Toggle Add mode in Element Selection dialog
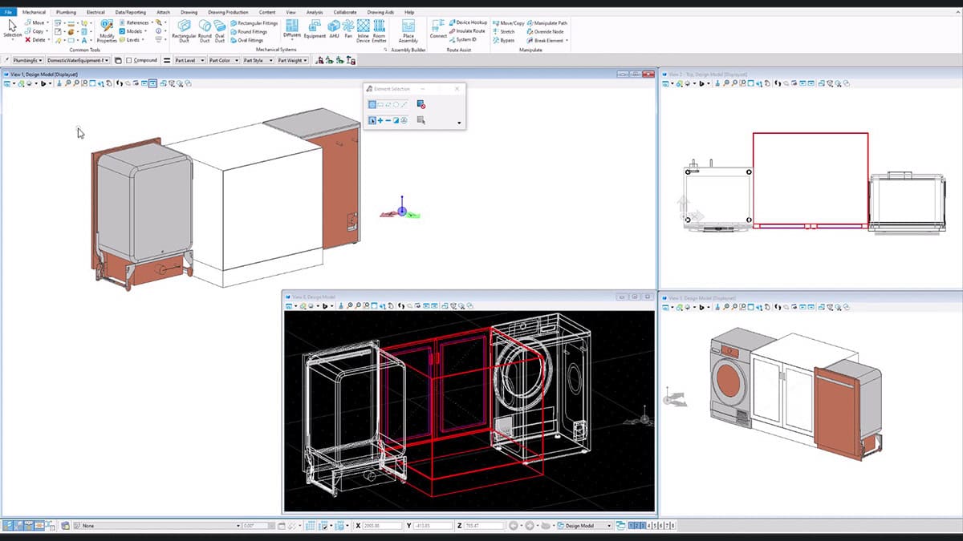Viewport: 963px width, 541px height. click(x=380, y=121)
